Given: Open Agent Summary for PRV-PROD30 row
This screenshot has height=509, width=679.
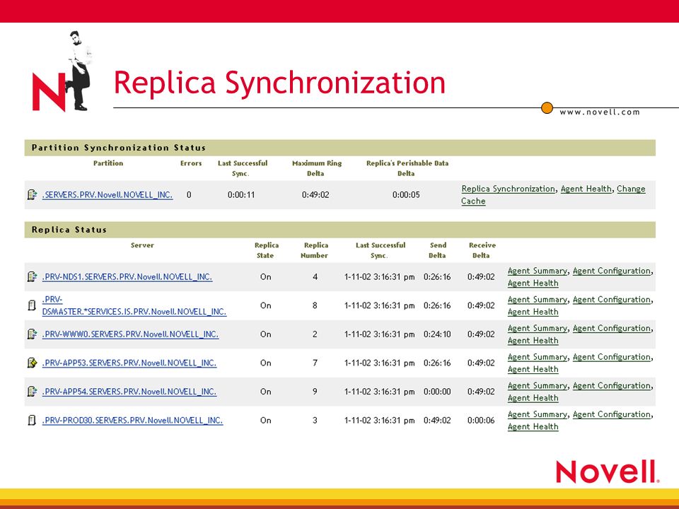Looking at the screenshot, I should (x=538, y=414).
